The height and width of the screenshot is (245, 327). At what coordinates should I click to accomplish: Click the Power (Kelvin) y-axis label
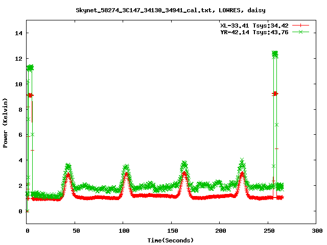pos(5,123)
